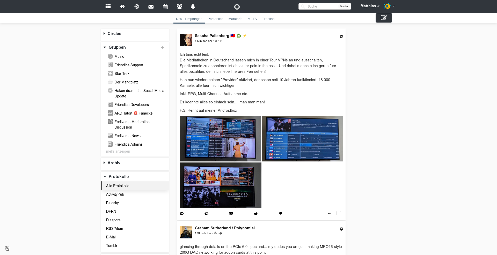Open contacts people icon
497x255 pixels.
[179, 6]
